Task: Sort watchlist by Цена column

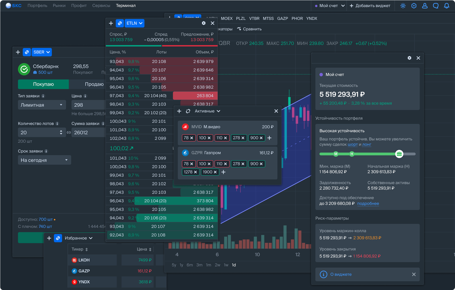Action: click(x=144, y=249)
